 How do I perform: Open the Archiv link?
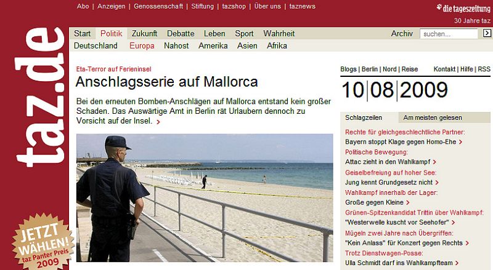tap(402, 33)
